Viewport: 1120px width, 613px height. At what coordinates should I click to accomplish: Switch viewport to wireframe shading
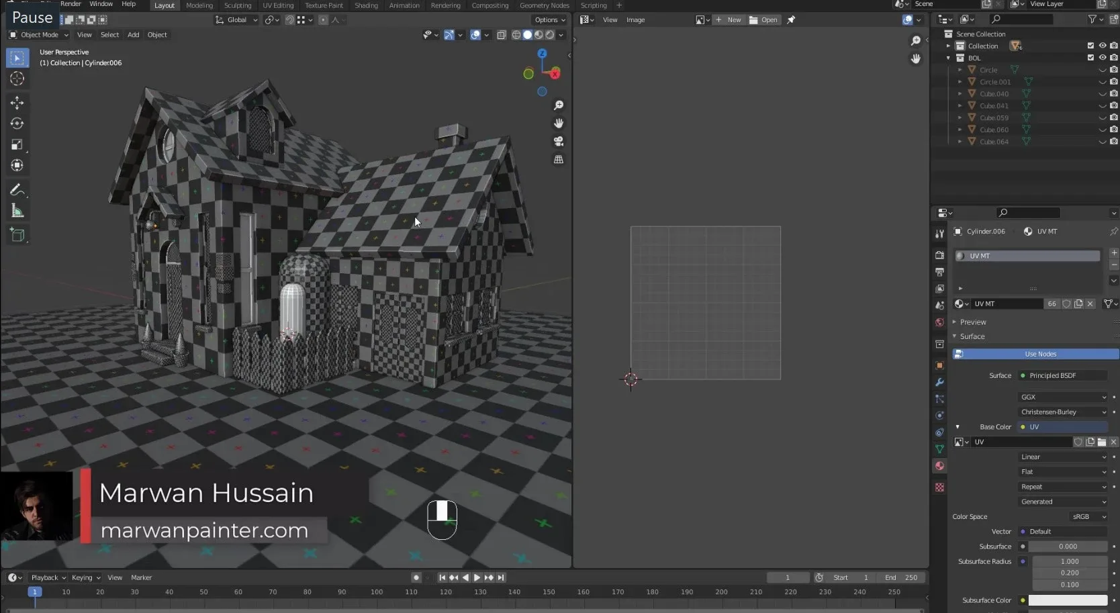tap(516, 35)
